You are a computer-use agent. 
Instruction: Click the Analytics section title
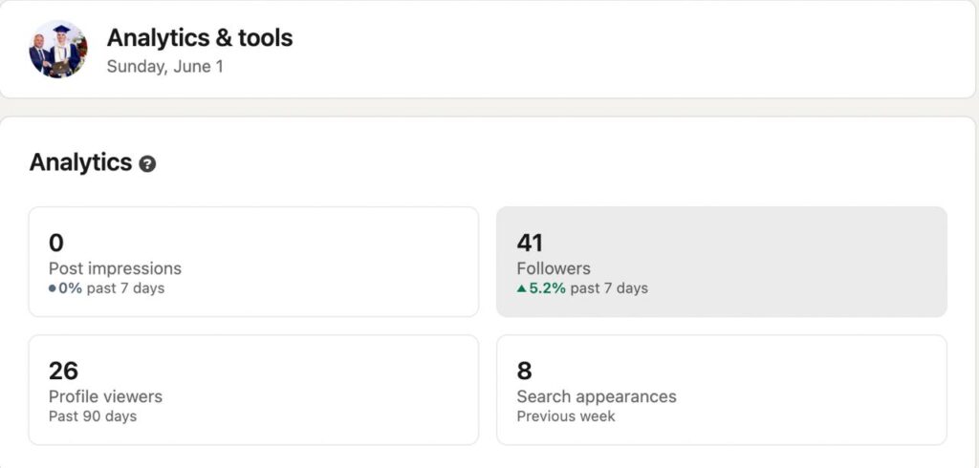pyautogui.click(x=80, y=162)
